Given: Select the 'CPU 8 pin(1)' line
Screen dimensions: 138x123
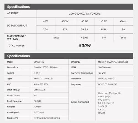Looking at the screenshot, I should click(x=104, y=100).
